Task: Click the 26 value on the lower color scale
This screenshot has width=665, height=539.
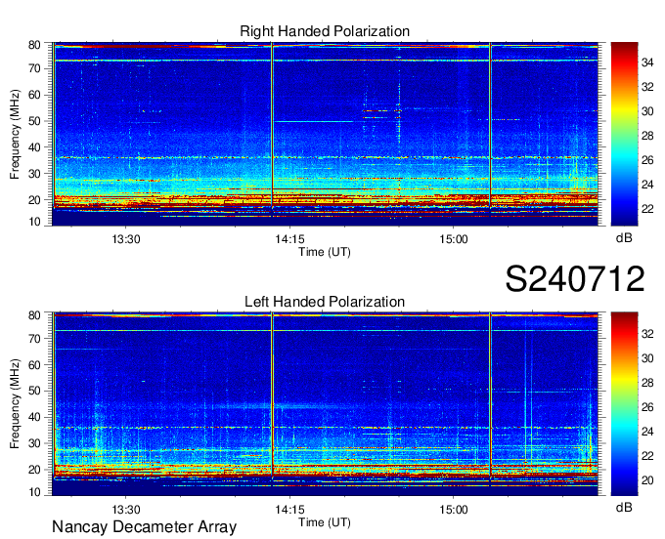Action: [647, 407]
